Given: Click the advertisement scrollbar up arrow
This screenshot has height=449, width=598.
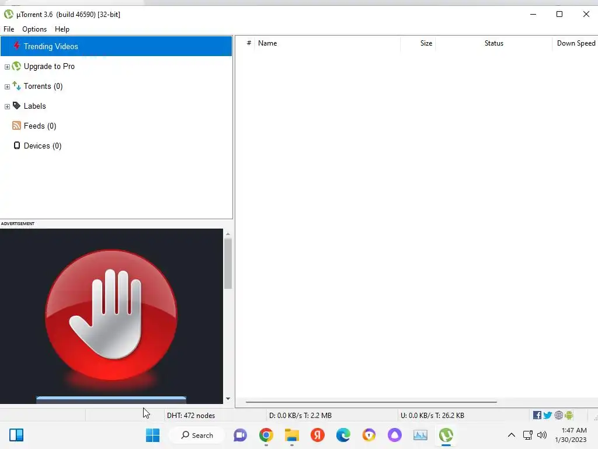Looking at the screenshot, I should coord(228,234).
